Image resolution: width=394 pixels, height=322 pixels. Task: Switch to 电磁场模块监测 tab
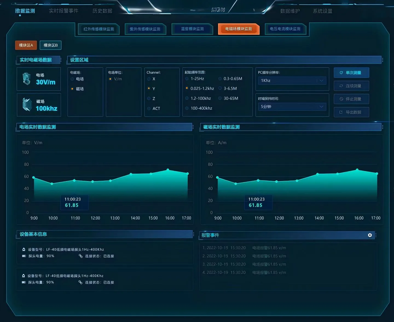click(239, 29)
